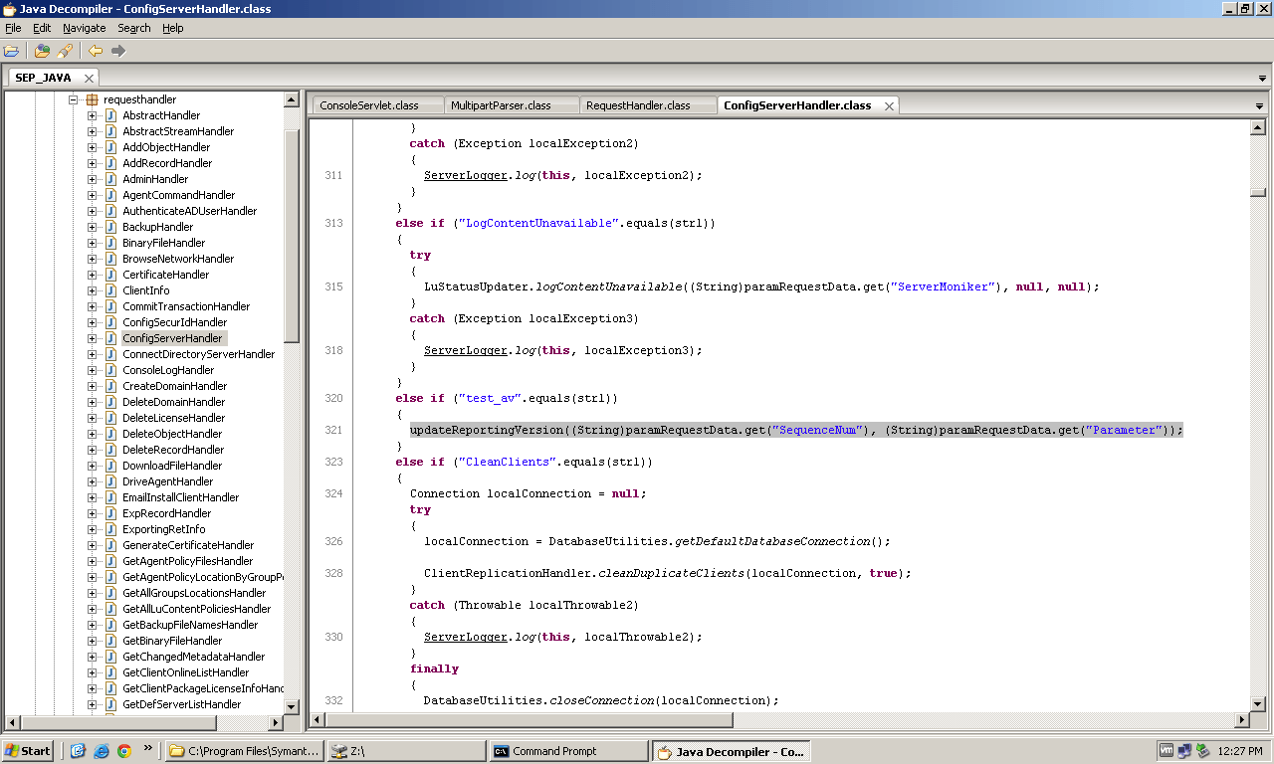This screenshot has height=764, width=1274.
Task: Click the Search toolbar icon
Action: pos(65,51)
